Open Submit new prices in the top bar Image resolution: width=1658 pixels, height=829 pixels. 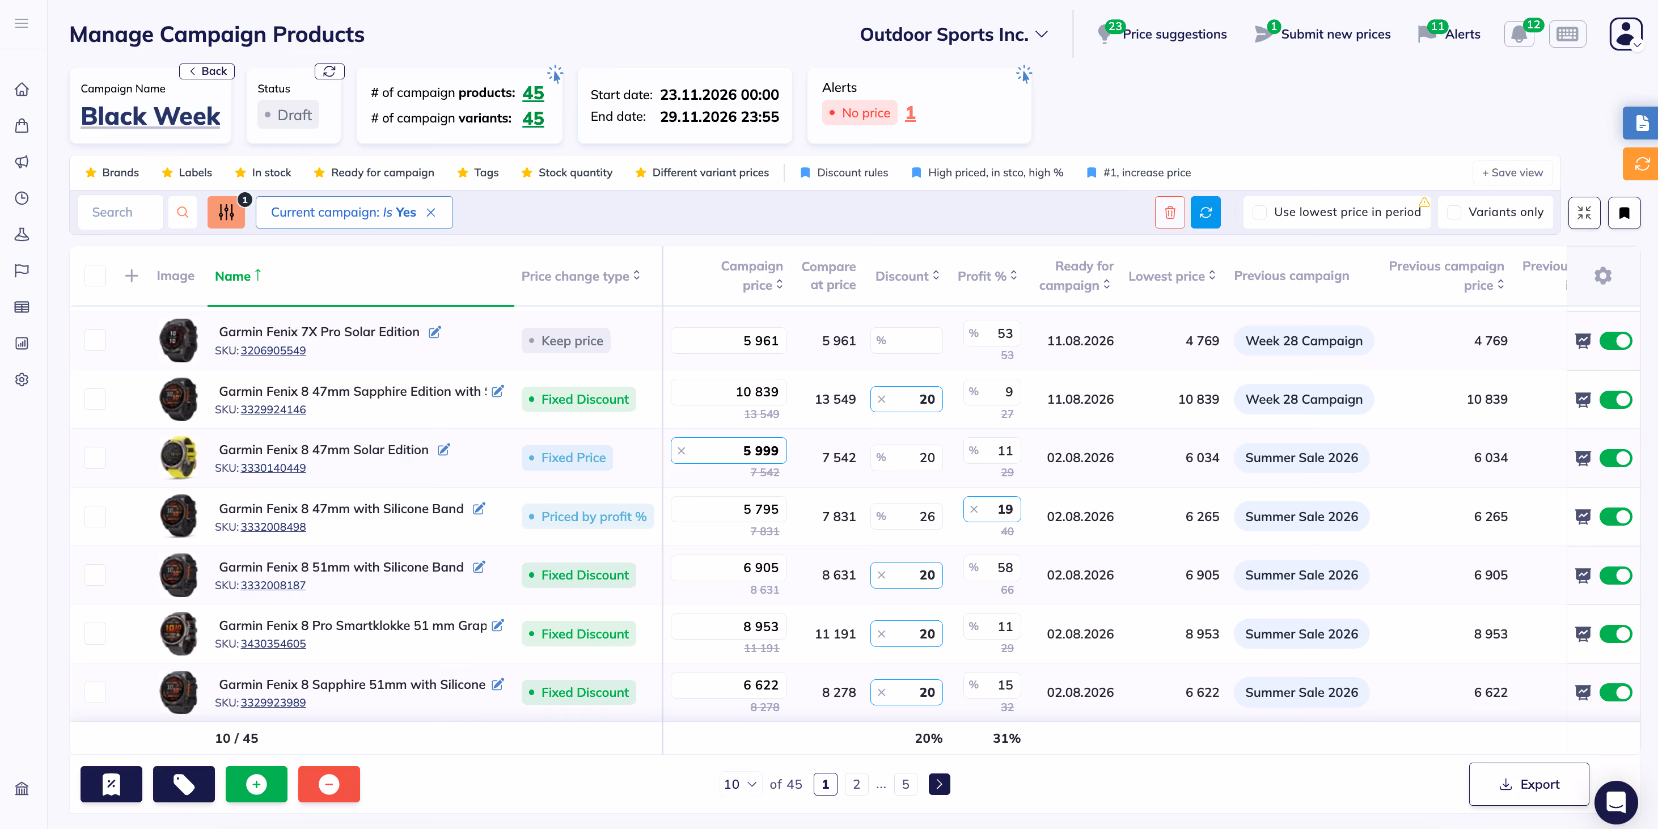[x=1323, y=34]
